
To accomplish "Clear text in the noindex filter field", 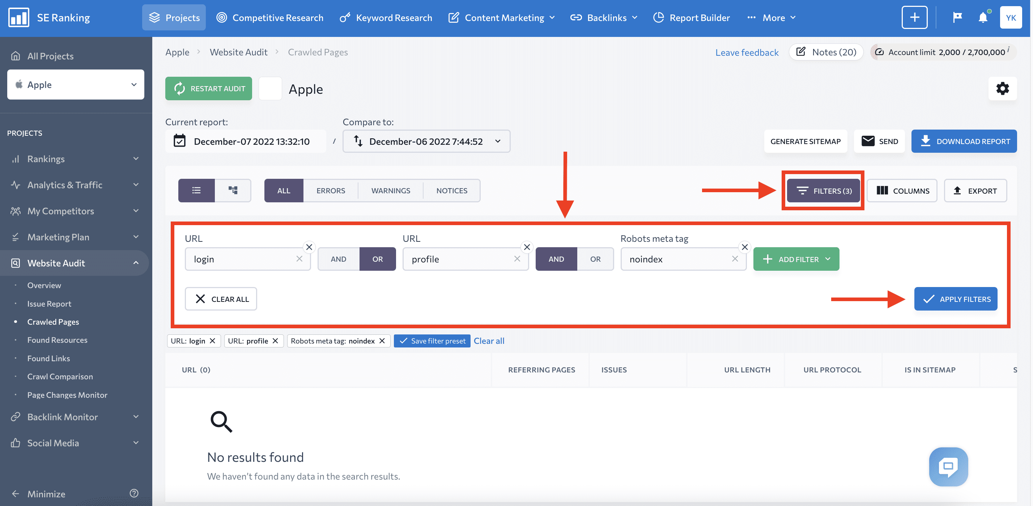I will pyautogui.click(x=735, y=259).
